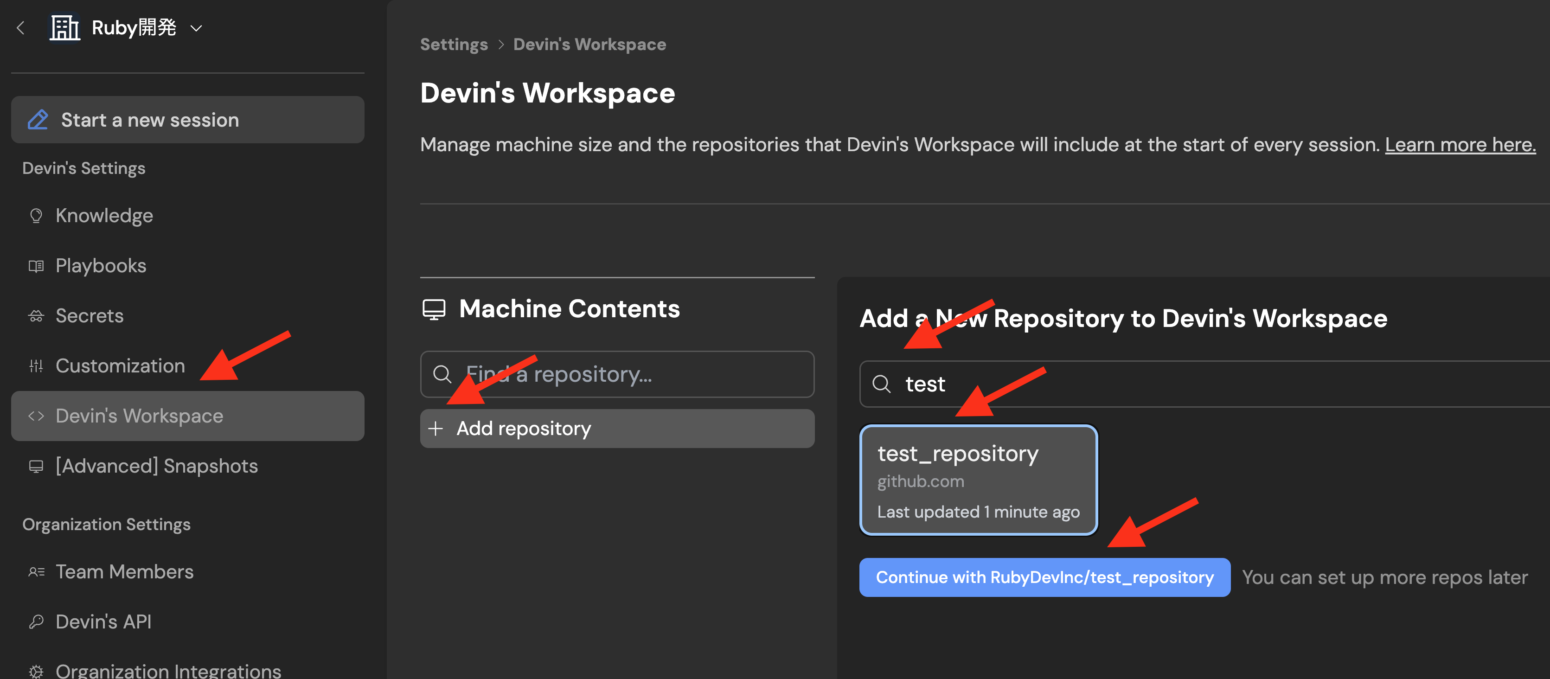Image resolution: width=1550 pixels, height=679 pixels.
Task: Click the back arrow beside Ruby開発
Action: click(x=21, y=28)
